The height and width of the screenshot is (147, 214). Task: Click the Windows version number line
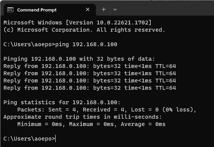pos(77,23)
